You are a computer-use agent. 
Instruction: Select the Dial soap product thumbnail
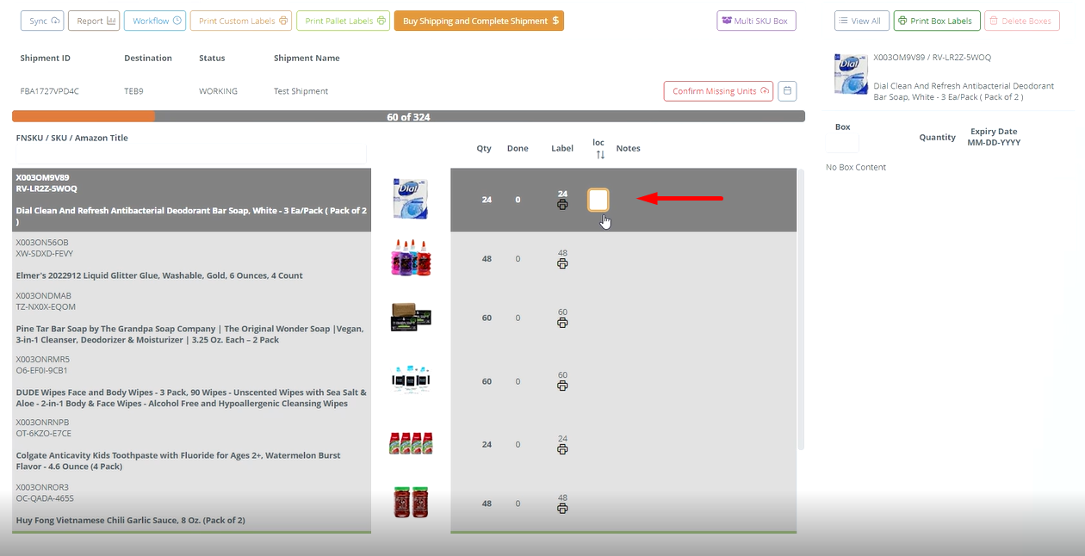(x=411, y=199)
